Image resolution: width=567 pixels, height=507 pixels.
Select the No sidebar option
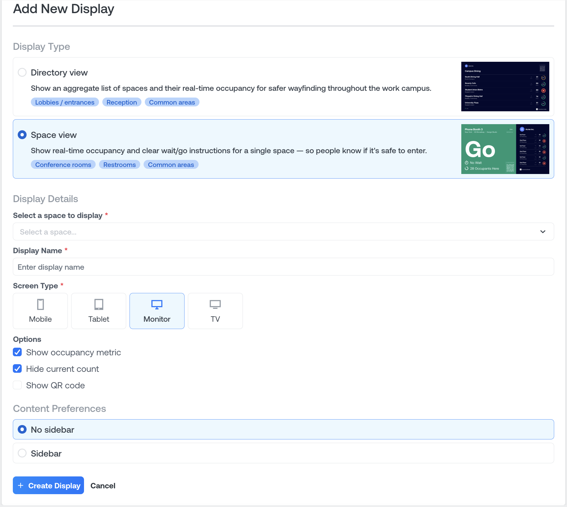22,429
